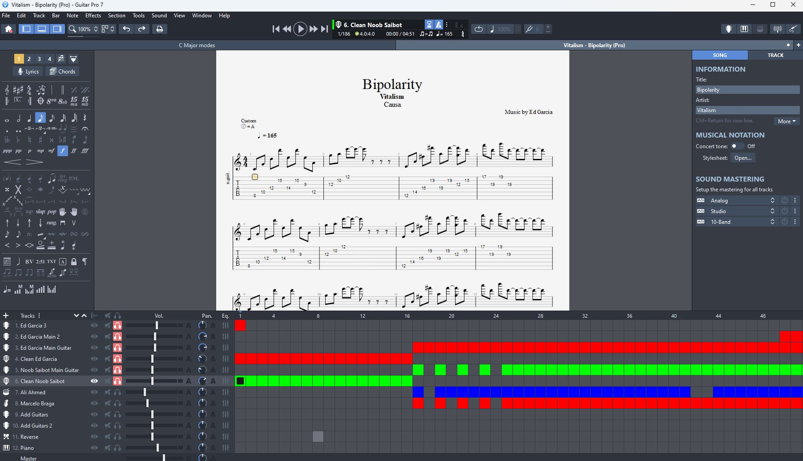Screen dimensions: 803x461
Task: Open the keyboard view icon
Action: (744, 29)
